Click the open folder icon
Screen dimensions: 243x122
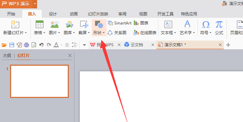[x=4, y=45]
